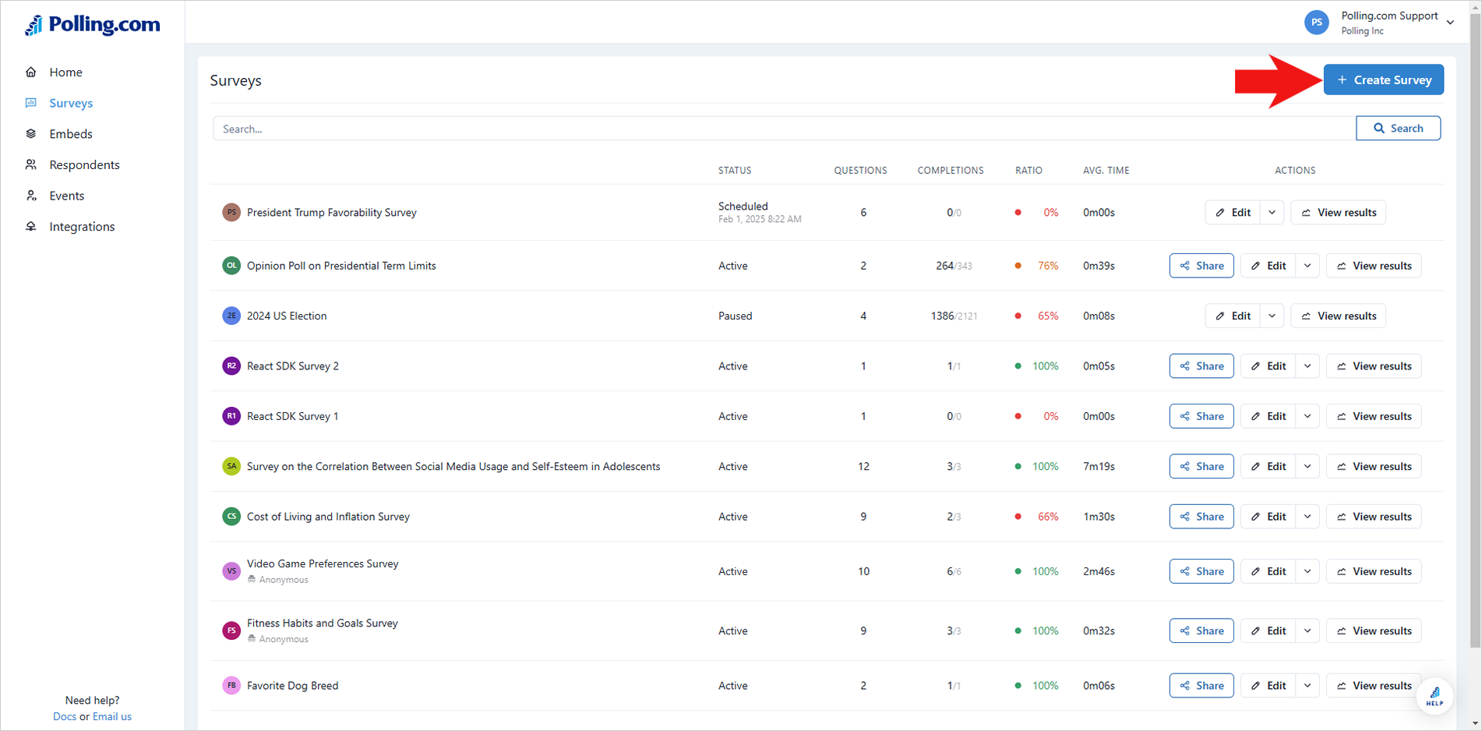Click the Avg. Time column header
1482x731 pixels.
pyautogui.click(x=1106, y=170)
